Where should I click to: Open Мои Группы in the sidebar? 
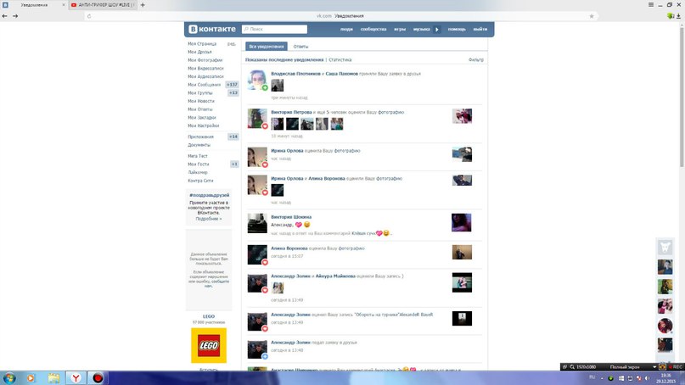click(x=200, y=93)
